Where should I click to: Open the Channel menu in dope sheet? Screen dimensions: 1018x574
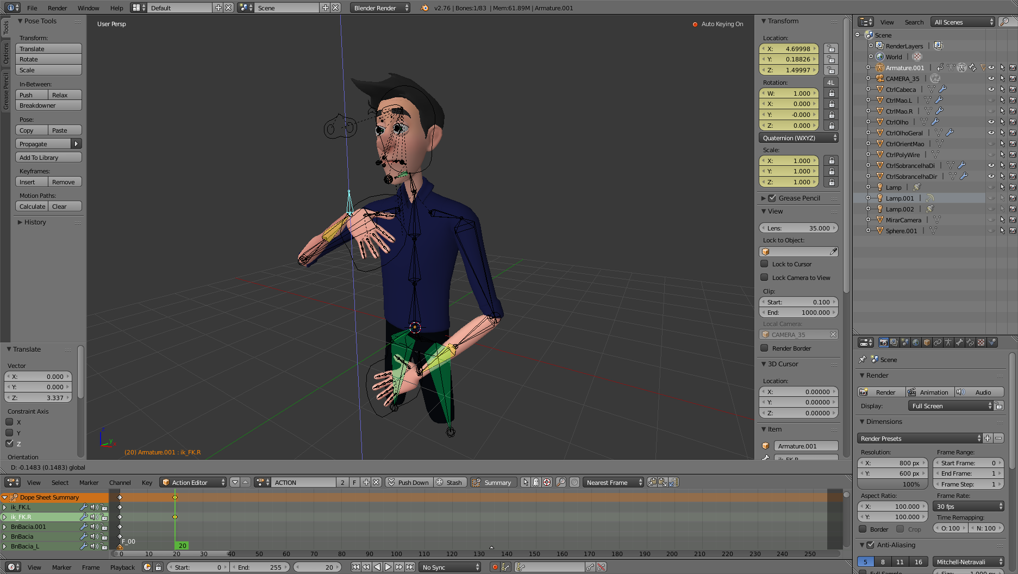(120, 483)
